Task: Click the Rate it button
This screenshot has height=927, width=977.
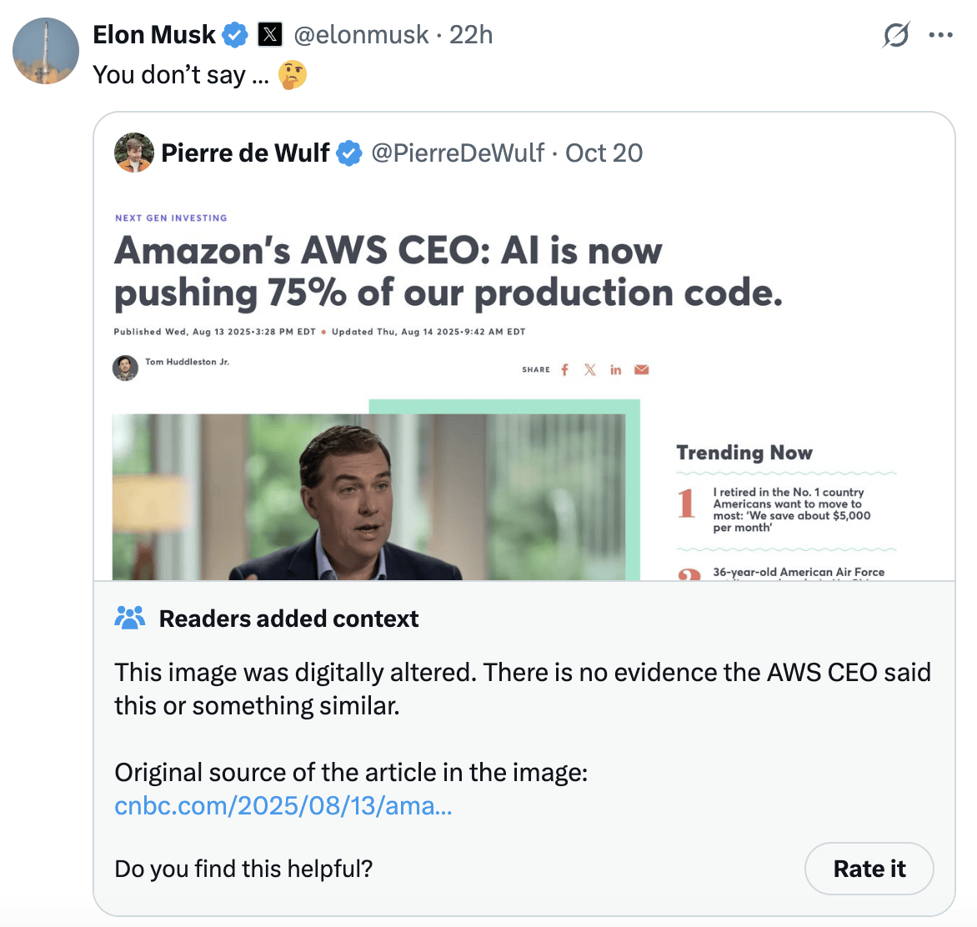Action: click(869, 869)
